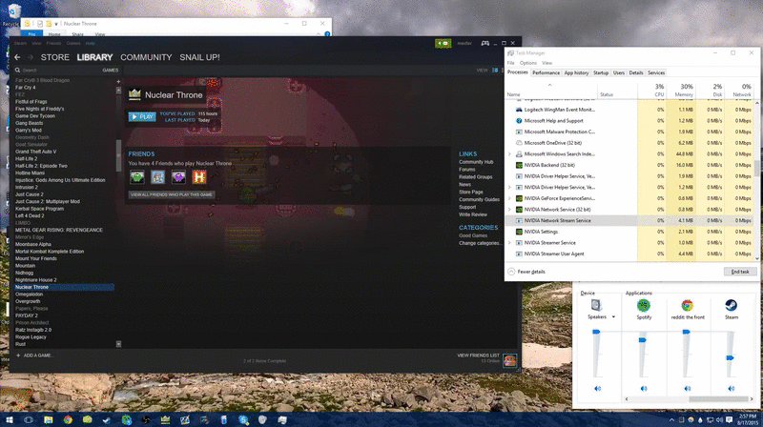Click the Speakers volume slider handle
This screenshot has height=427, width=763.
[x=596, y=332]
